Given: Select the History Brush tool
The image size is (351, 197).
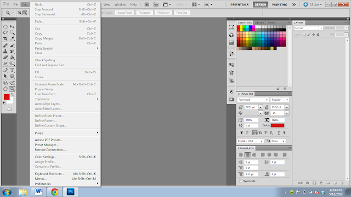Looking at the screenshot, I should point(12,51).
